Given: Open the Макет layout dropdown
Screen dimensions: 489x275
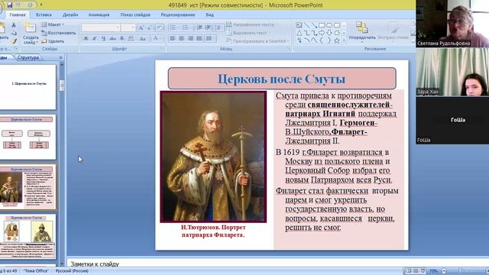Looking at the screenshot, I should pos(53,24).
